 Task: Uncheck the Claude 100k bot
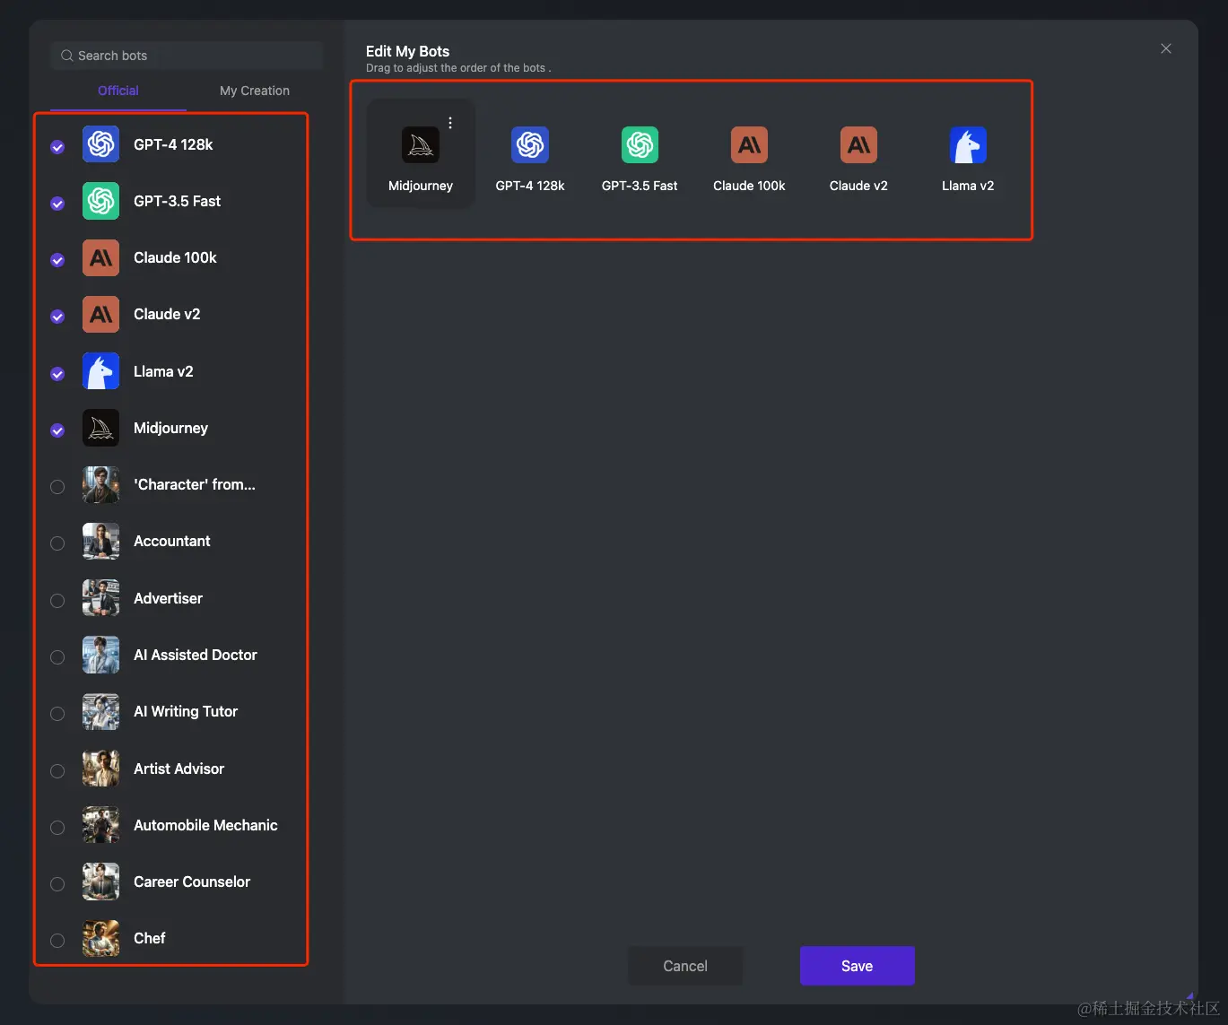coord(57,260)
